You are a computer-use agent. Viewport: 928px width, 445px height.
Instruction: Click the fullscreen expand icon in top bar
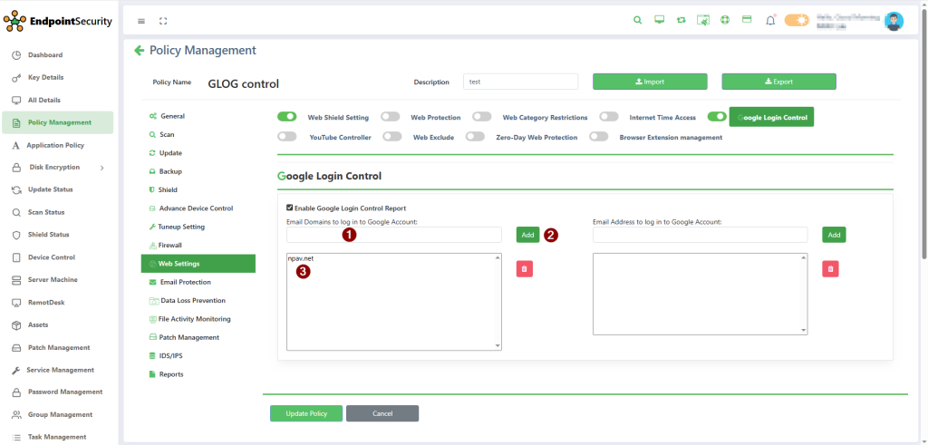coord(163,20)
